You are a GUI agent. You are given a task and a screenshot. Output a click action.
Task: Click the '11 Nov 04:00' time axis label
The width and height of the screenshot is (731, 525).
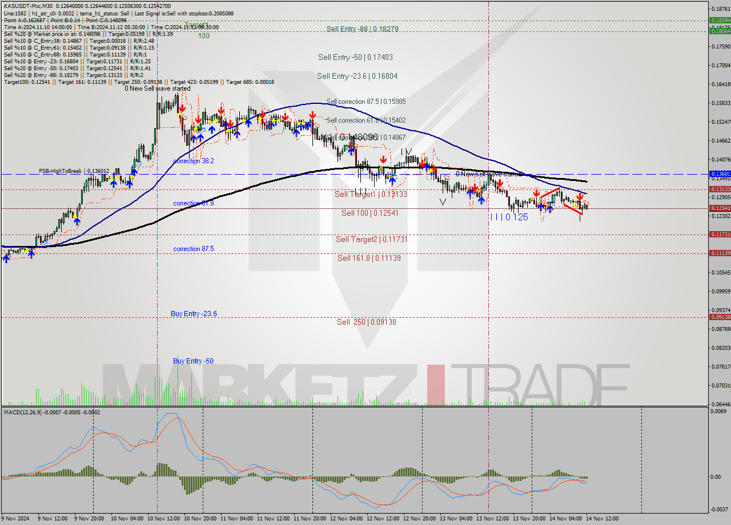(238, 519)
